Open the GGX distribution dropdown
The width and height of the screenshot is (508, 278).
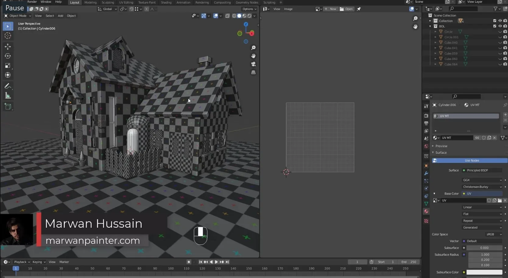482,180
